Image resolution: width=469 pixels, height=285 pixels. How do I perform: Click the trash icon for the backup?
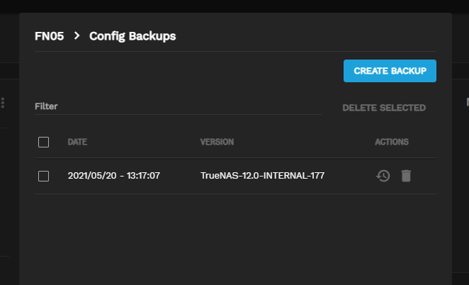click(406, 176)
